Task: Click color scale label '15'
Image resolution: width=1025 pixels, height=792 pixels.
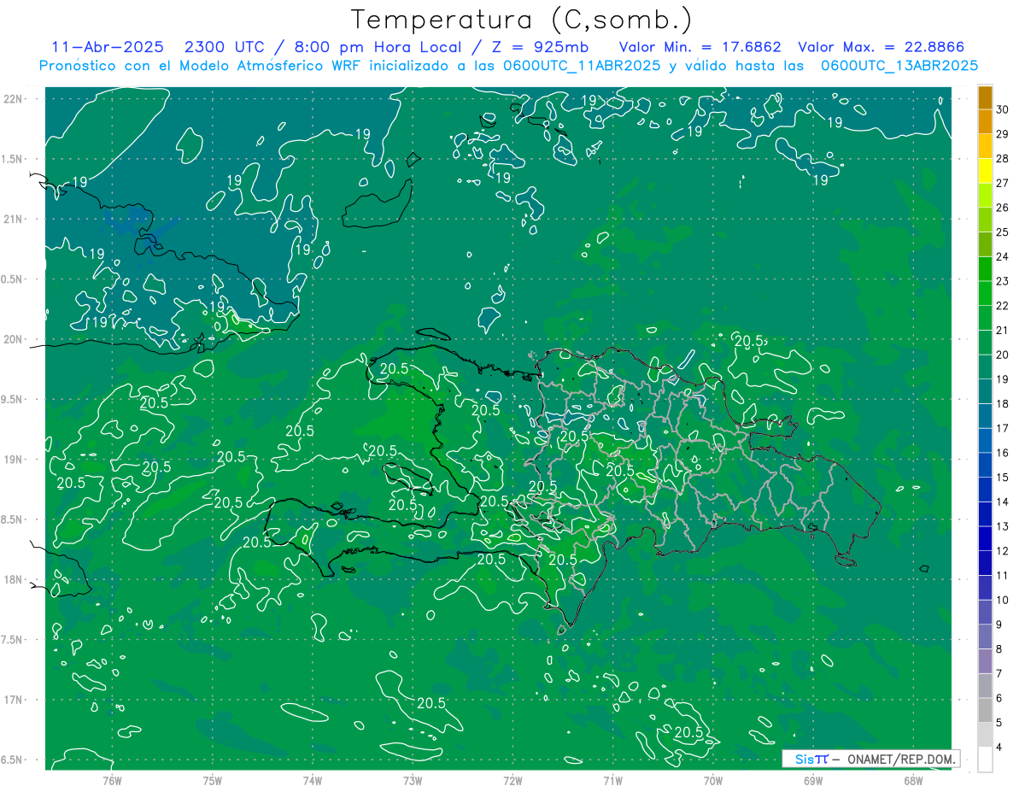Action: (x=1003, y=478)
